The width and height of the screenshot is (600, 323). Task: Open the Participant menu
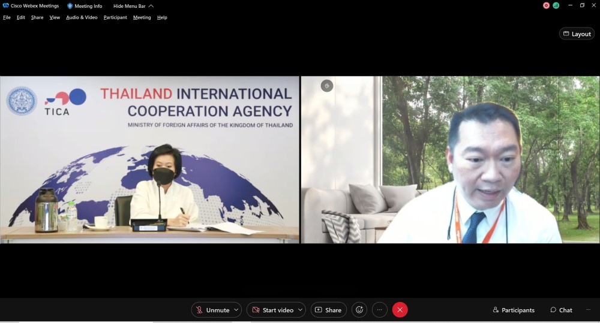[x=115, y=17]
